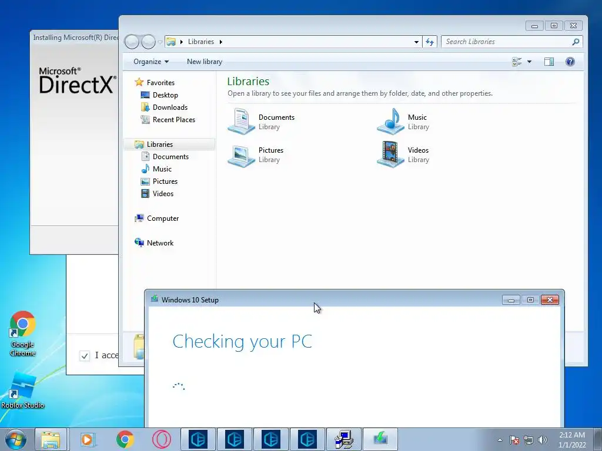
Task: Open Explorer help
Action: (570, 62)
